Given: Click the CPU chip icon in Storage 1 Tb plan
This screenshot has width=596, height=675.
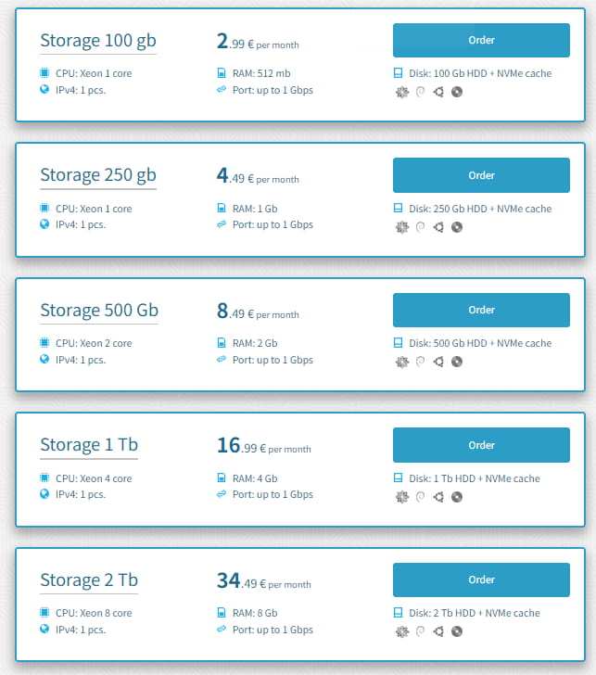Looking at the screenshot, I should [44, 478].
